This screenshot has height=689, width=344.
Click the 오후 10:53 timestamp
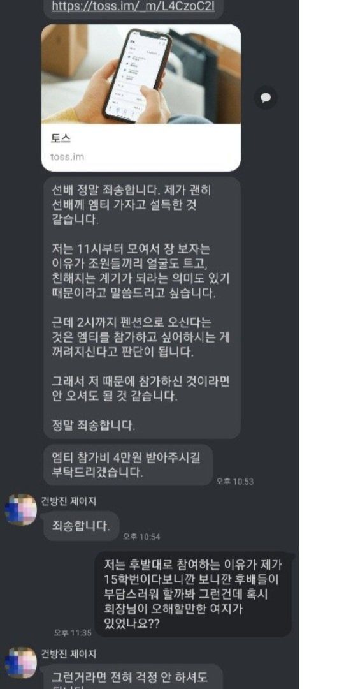tap(234, 482)
